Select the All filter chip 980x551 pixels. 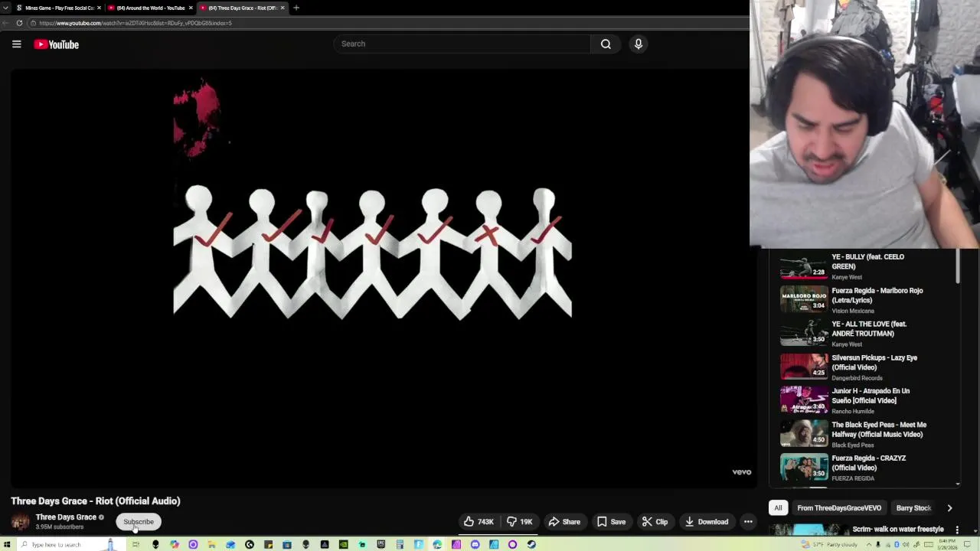[778, 508]
